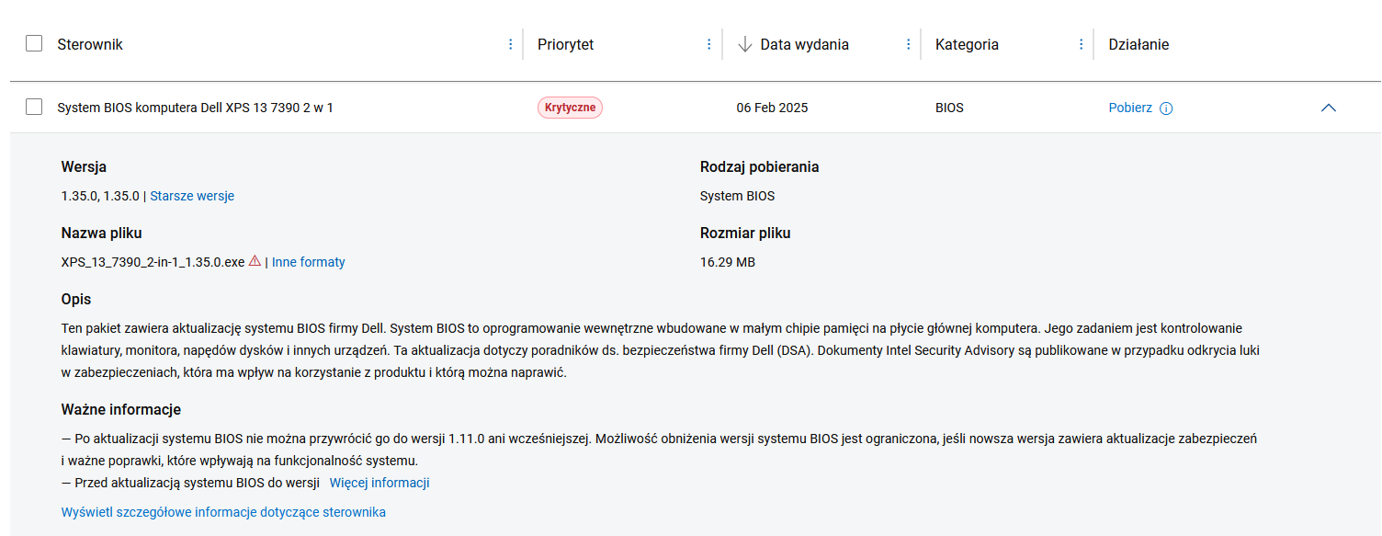Click the Nazwa pliku heading
The image size is (1382, 536).
pos(102,234)
